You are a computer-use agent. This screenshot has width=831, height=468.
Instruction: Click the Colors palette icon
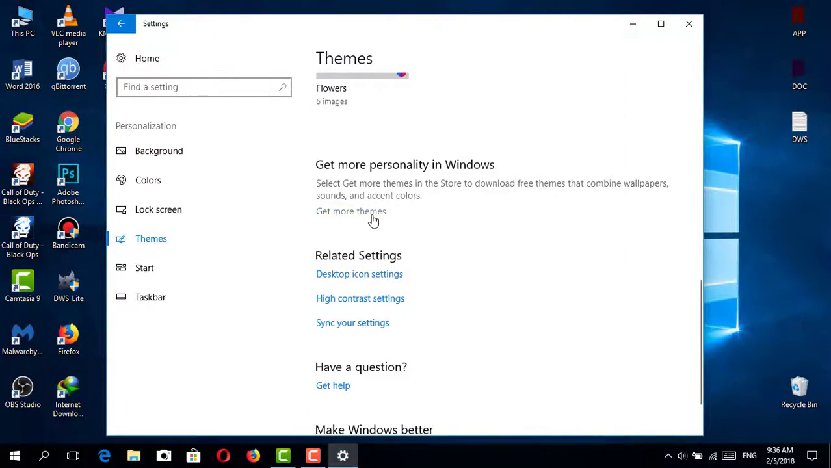(x=121, y=180)
